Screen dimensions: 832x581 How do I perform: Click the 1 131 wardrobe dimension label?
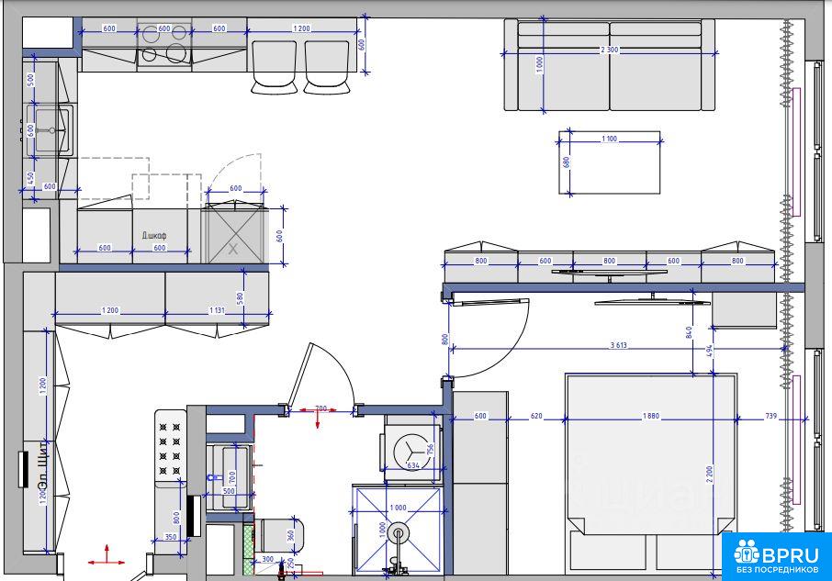tap(217, 310)
